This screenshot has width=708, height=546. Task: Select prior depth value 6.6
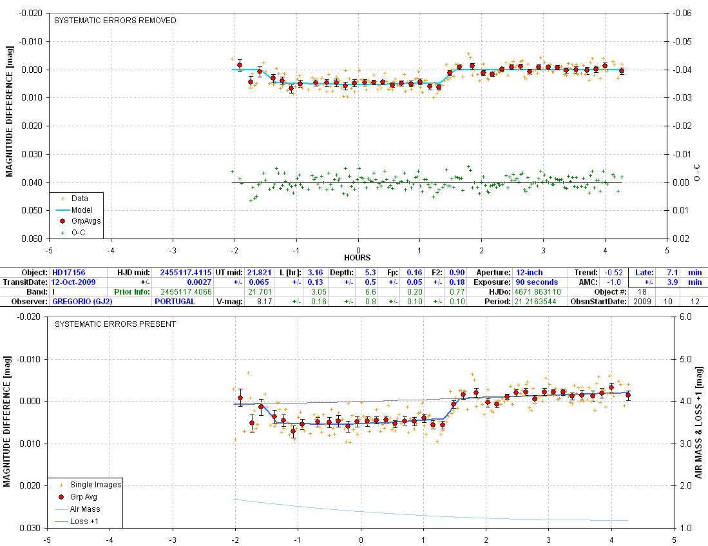pos(370,292)
